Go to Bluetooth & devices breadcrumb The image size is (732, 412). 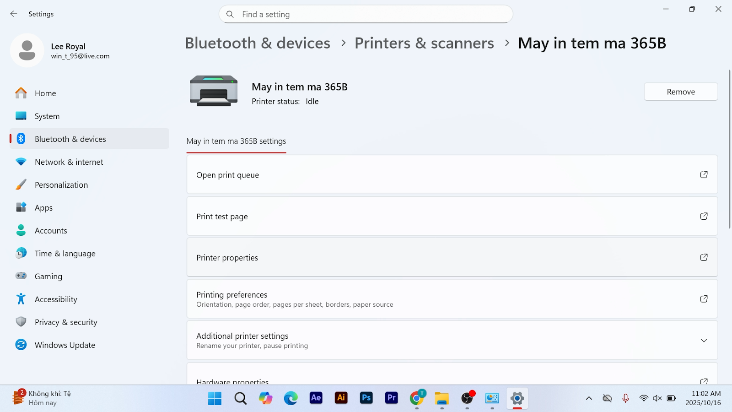coord(258,43)
